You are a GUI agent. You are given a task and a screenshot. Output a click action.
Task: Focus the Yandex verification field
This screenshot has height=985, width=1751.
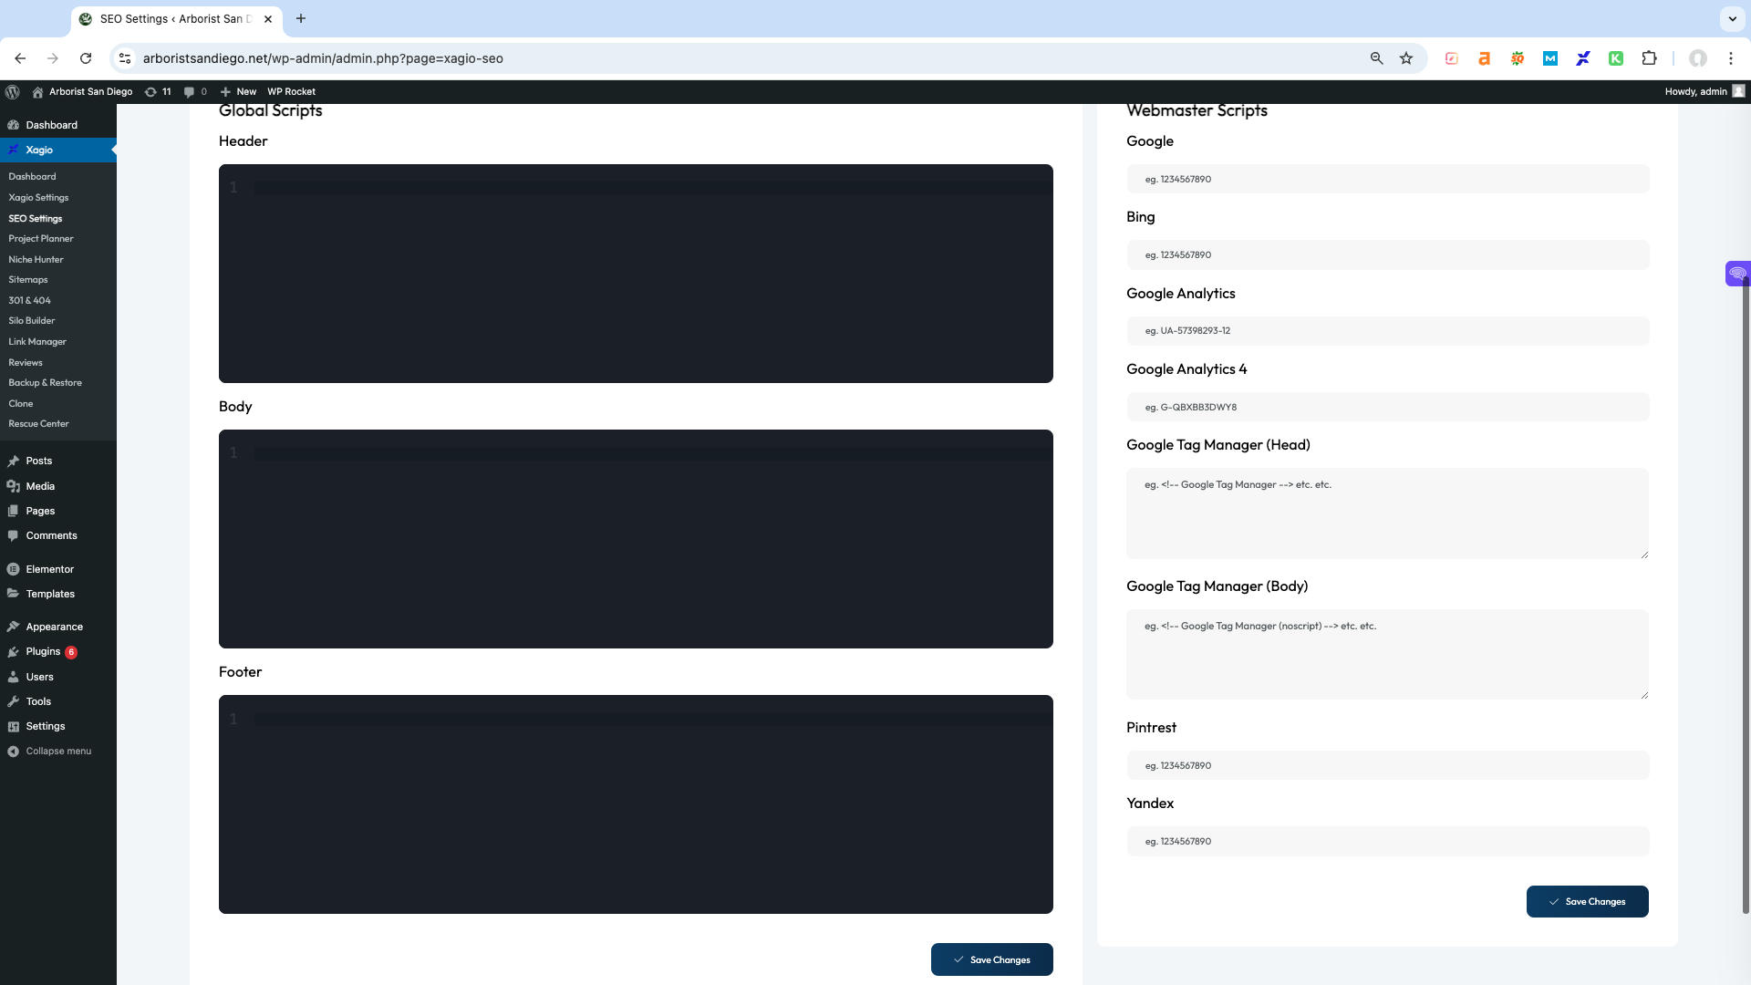[x=1388, y=841]
